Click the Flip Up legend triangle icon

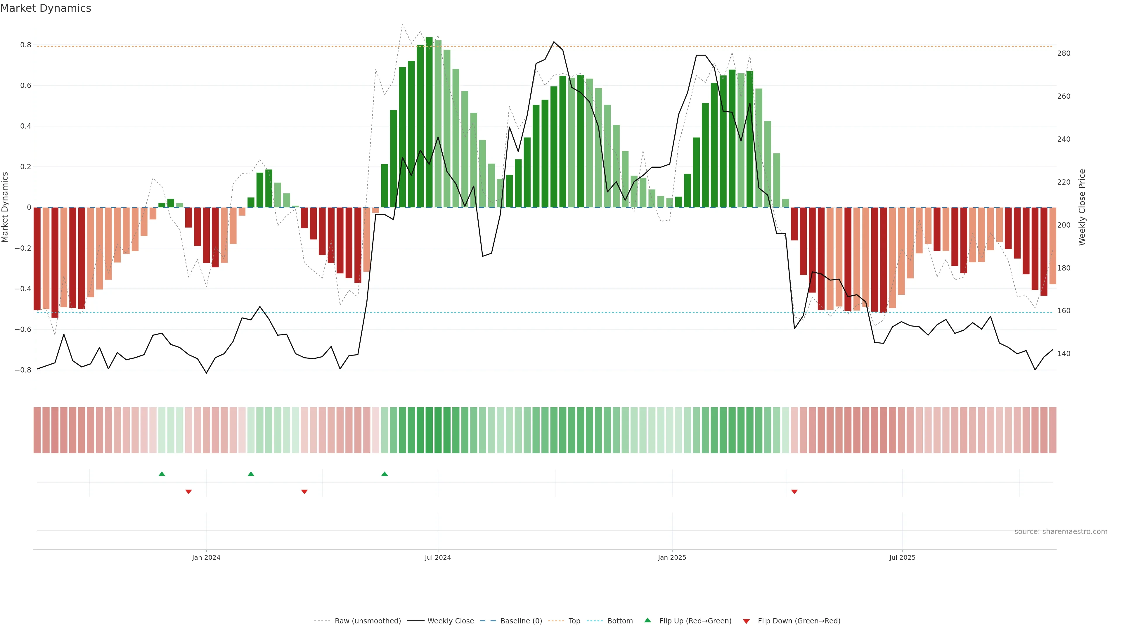click(x=648, y=620)
